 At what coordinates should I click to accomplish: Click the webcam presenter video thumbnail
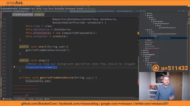(x=164, y=86)
